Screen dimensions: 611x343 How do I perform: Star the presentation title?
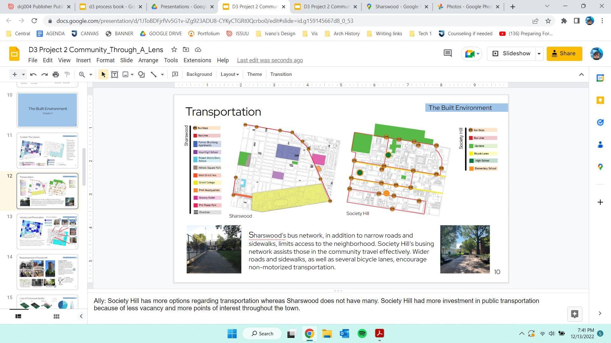click(174, 50)
